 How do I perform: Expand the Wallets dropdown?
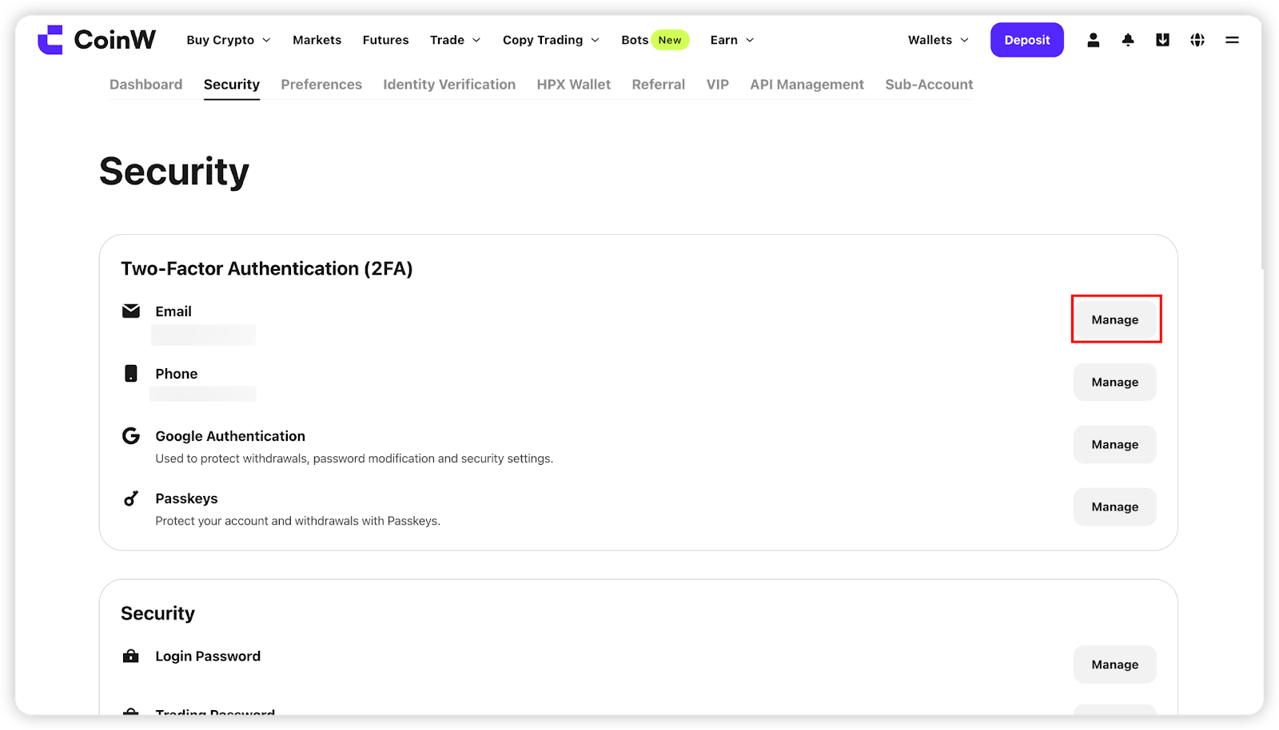[x=938, y=40]
